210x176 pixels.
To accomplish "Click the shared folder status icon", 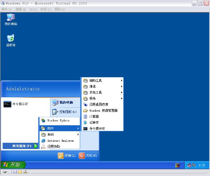I will tap(20, 172).
